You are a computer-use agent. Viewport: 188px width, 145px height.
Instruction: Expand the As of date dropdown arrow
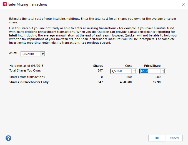tap(42, 54)
